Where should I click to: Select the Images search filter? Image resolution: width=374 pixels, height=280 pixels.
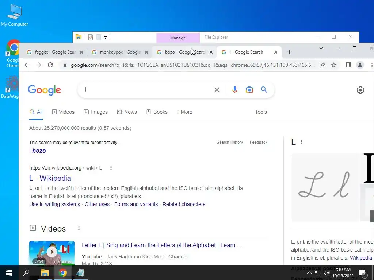pyautogui.click(x=96, y=112)
